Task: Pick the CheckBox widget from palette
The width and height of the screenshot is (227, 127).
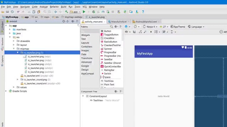Action: click(107, 38)
